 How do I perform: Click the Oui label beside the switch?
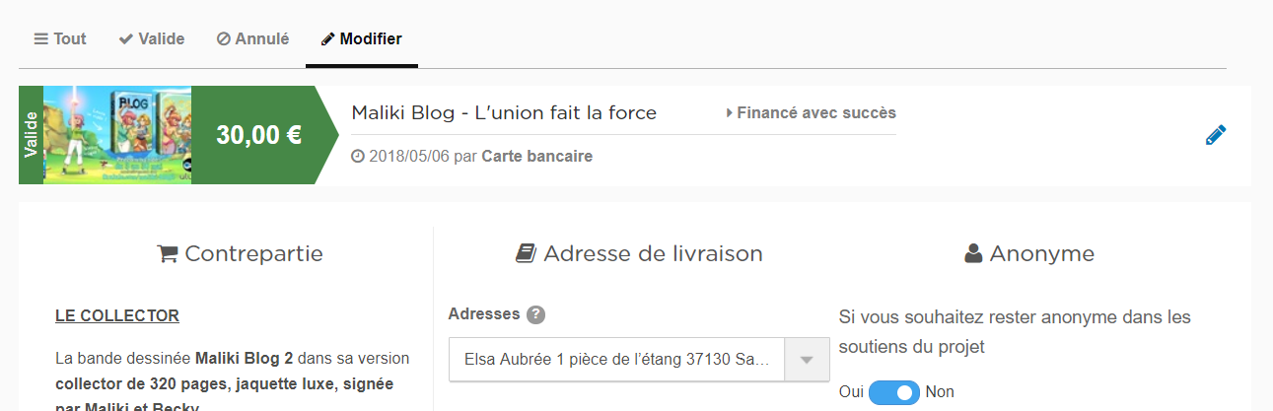coord(851,392)
